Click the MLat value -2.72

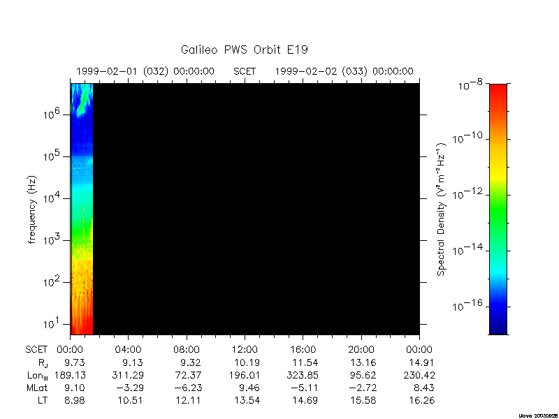pyautogui.click(x=363, y=388)
